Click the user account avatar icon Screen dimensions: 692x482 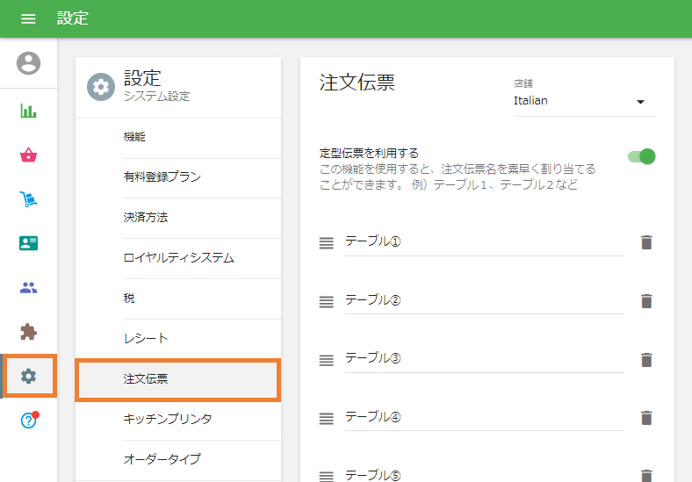pyautogui.click(x=29, y=63)
